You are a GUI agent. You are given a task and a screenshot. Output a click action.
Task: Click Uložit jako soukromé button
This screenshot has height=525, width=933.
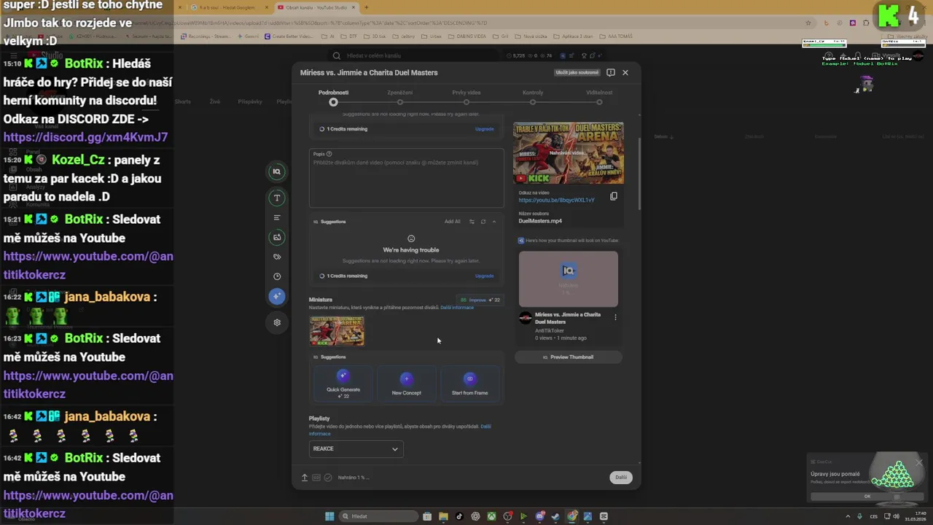tap(577, 72)
